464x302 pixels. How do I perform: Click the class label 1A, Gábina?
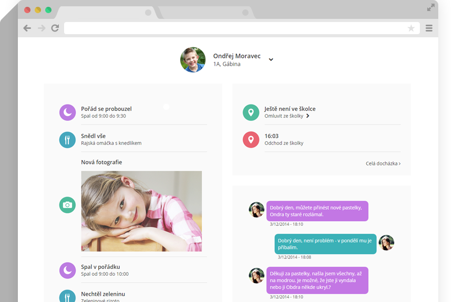226,64
